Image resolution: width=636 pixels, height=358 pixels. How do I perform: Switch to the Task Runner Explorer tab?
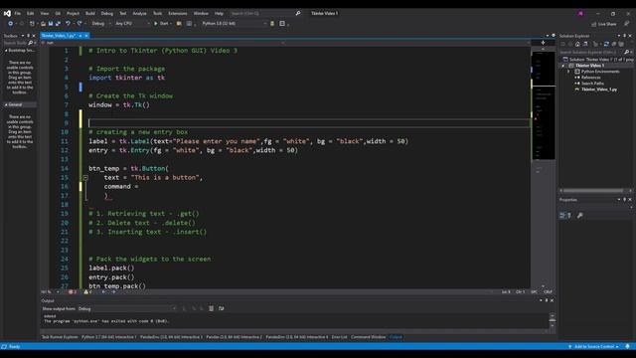(x=60, y=337)
